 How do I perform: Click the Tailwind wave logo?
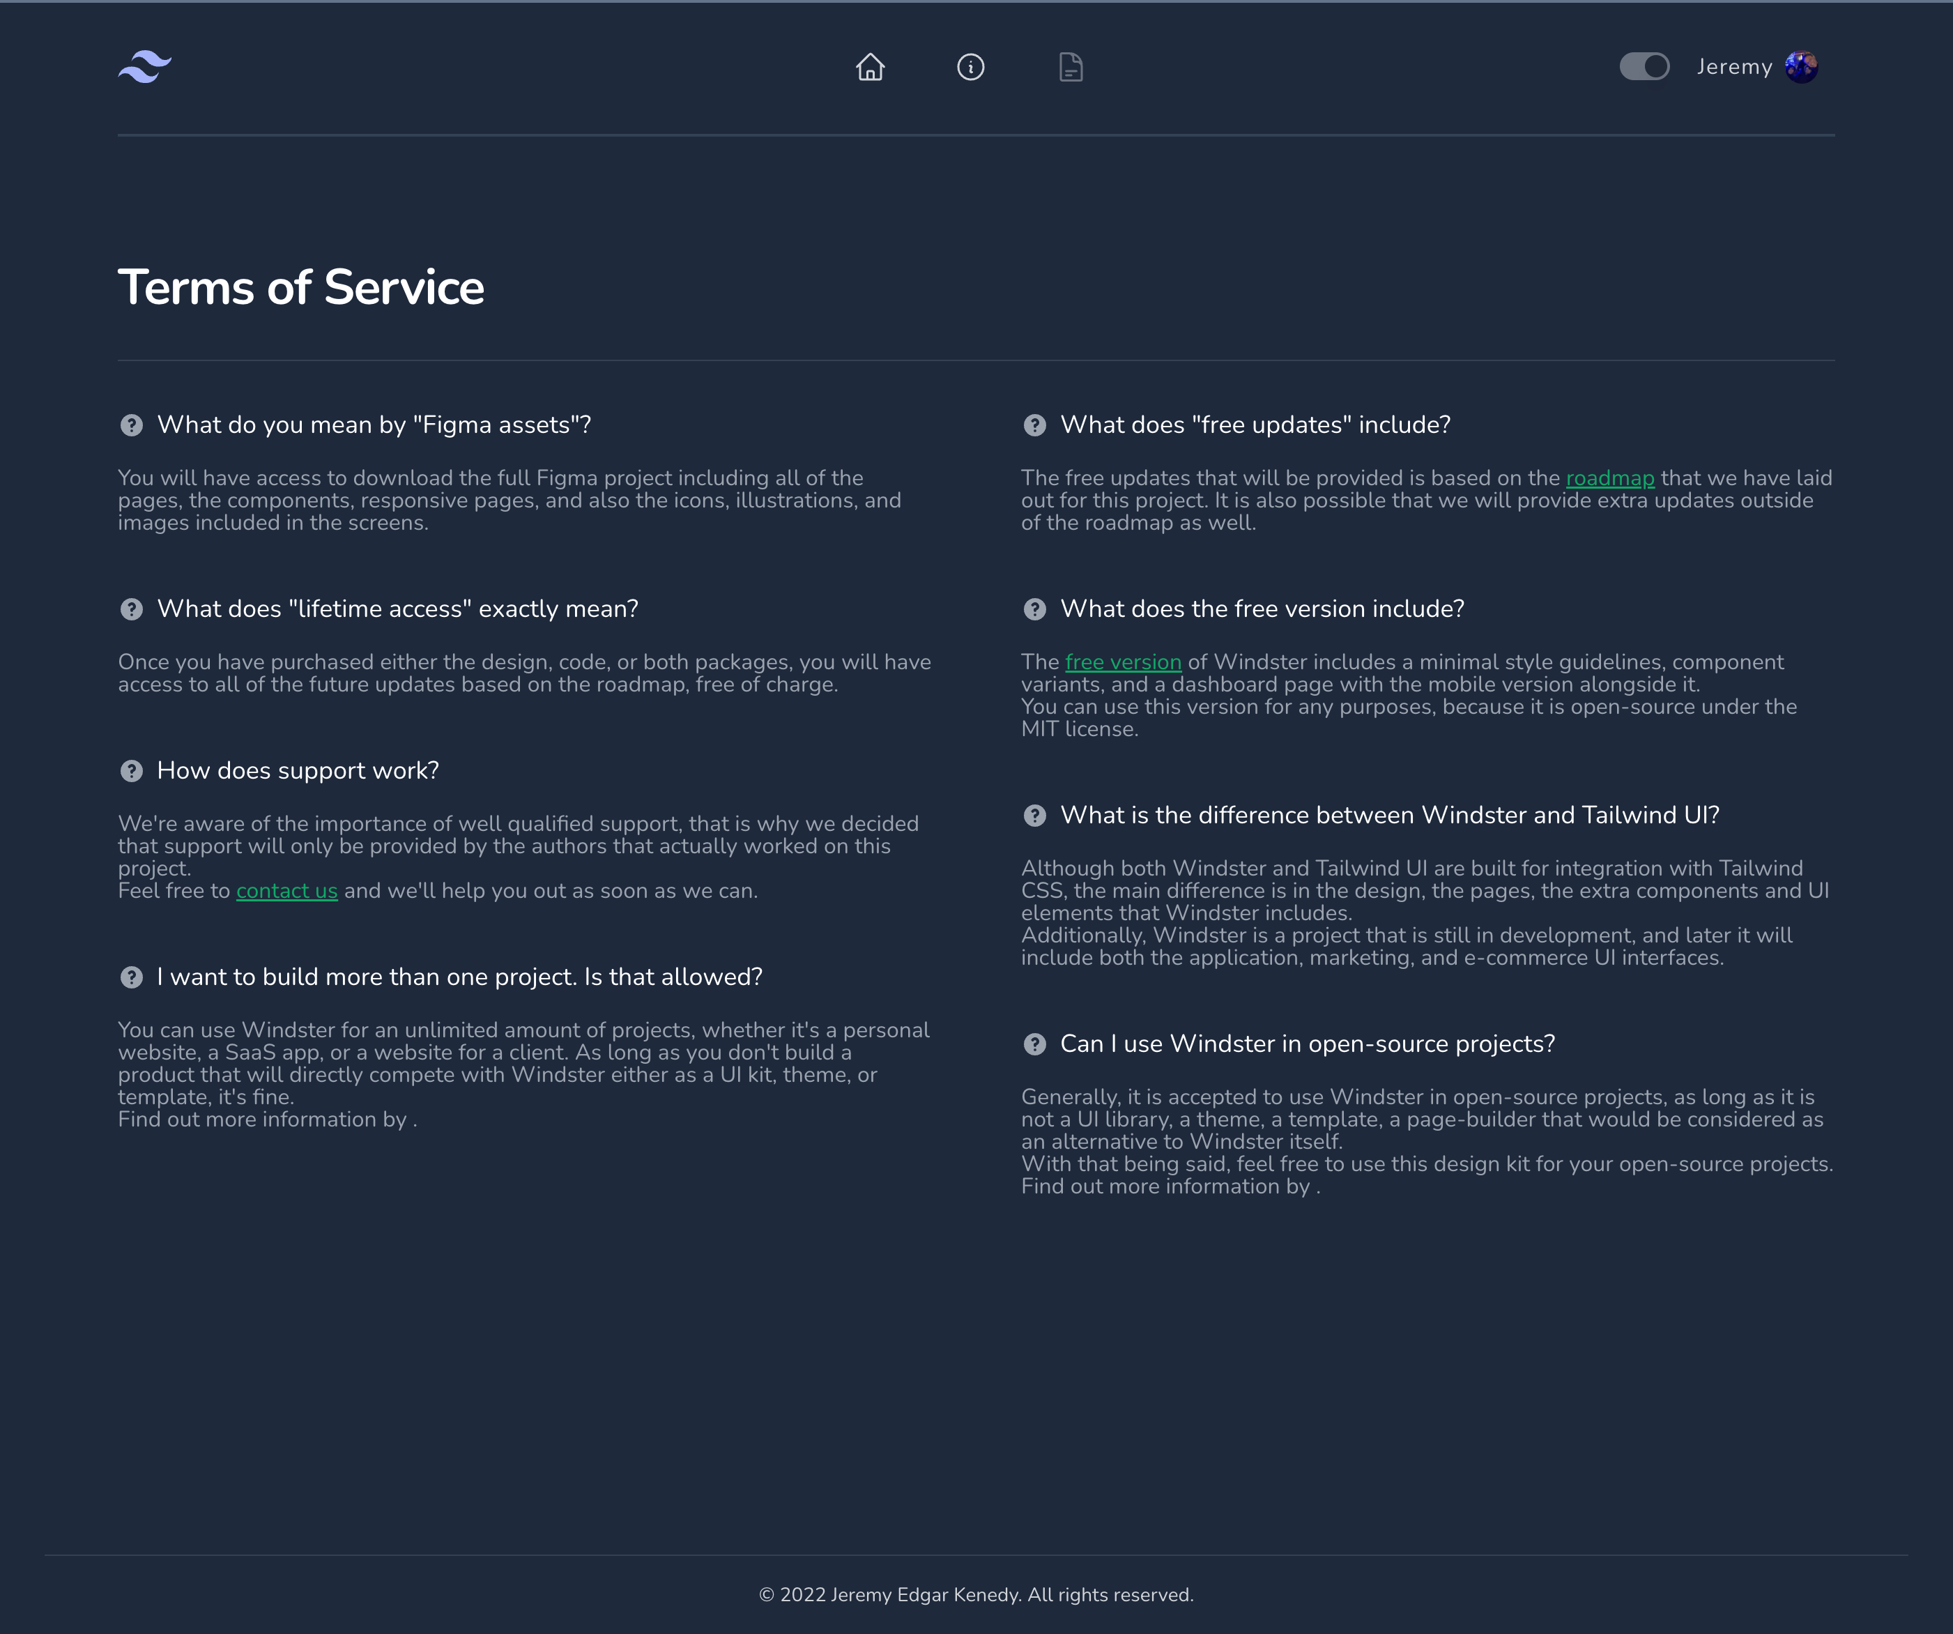(x=144, y=67)
